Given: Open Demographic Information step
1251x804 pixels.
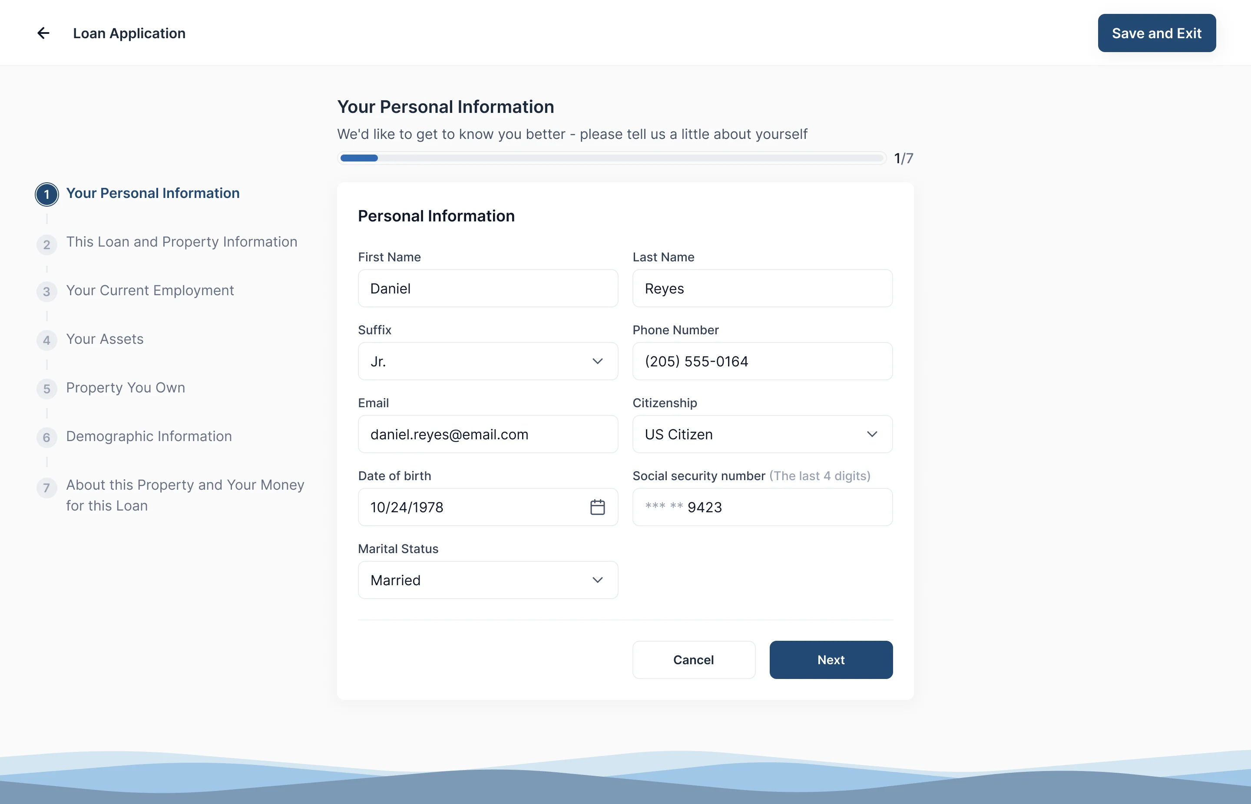Looking at the screenshot, I should pos(149,436).
